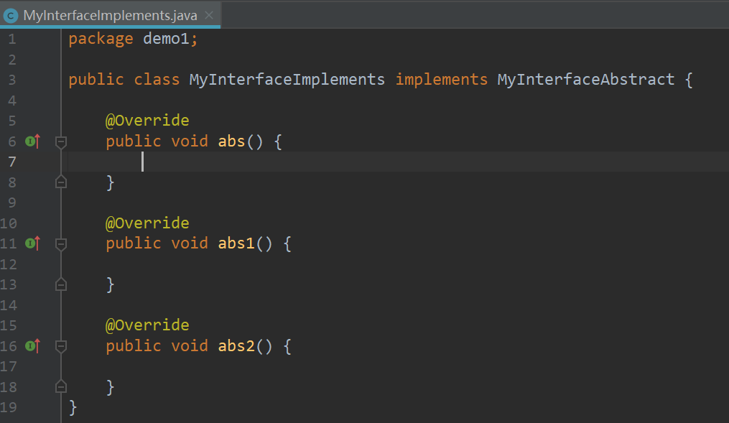The image size is (729, 423).
Task: Click the class file icon in the tab
Action: (x=10, y=16)
